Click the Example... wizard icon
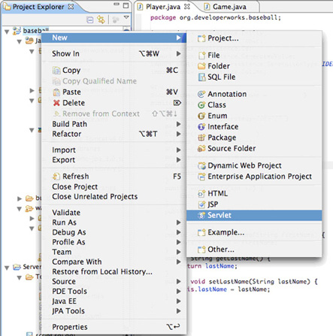 (201, 232)
